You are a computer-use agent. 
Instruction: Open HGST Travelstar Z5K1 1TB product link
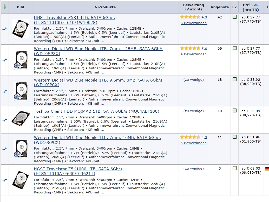click(x=74, y=20)
